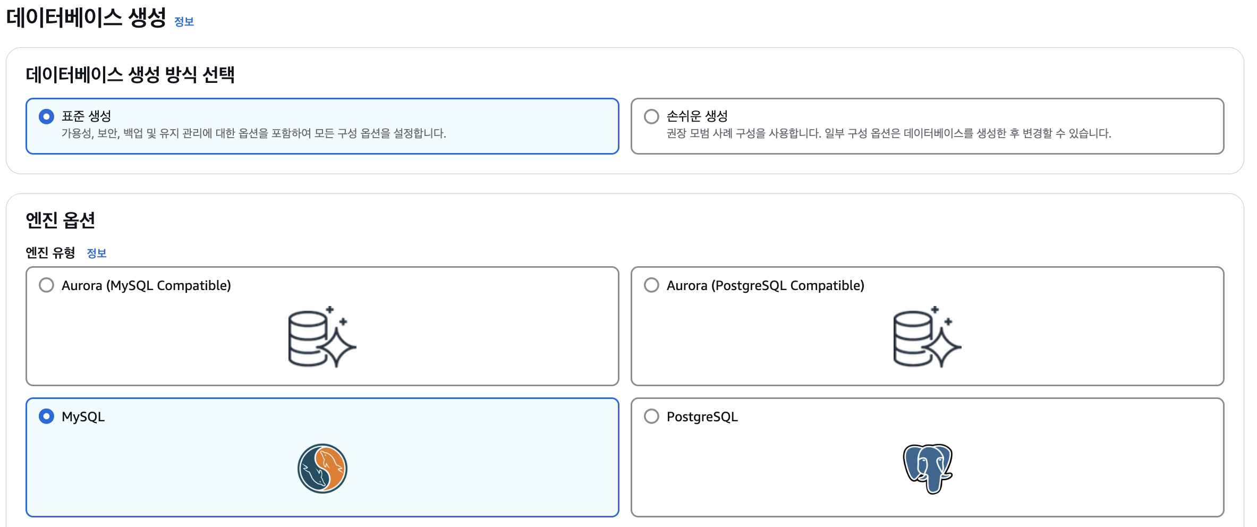
Task: Select the MySQL engine radio button
Action: click(46, 416)
